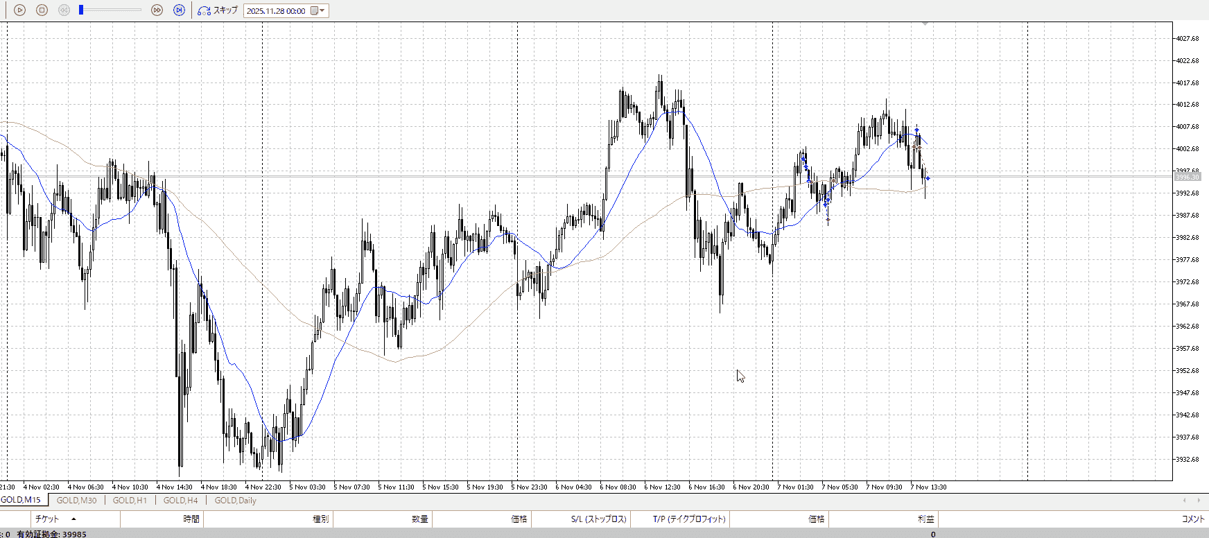Click the rewind step-back icon

[64, 10]
